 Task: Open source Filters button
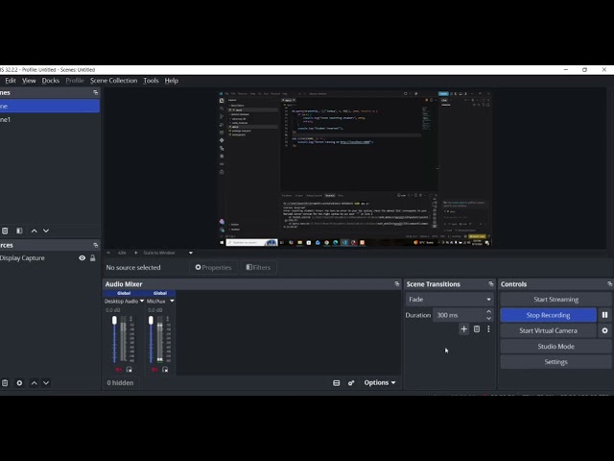click(x=258, y=267)
